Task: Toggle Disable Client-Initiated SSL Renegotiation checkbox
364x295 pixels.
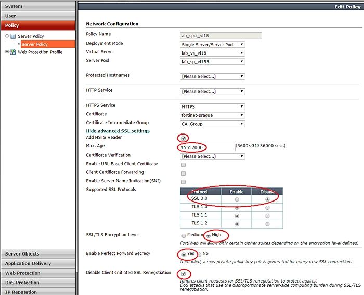Action: pos(184,274)
